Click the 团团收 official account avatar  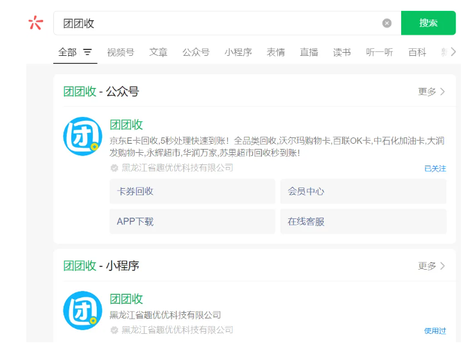tap(83, 136)
